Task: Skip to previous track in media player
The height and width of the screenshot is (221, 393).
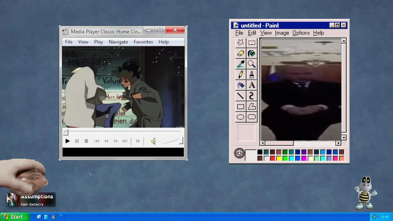Action: pos(96,141)
